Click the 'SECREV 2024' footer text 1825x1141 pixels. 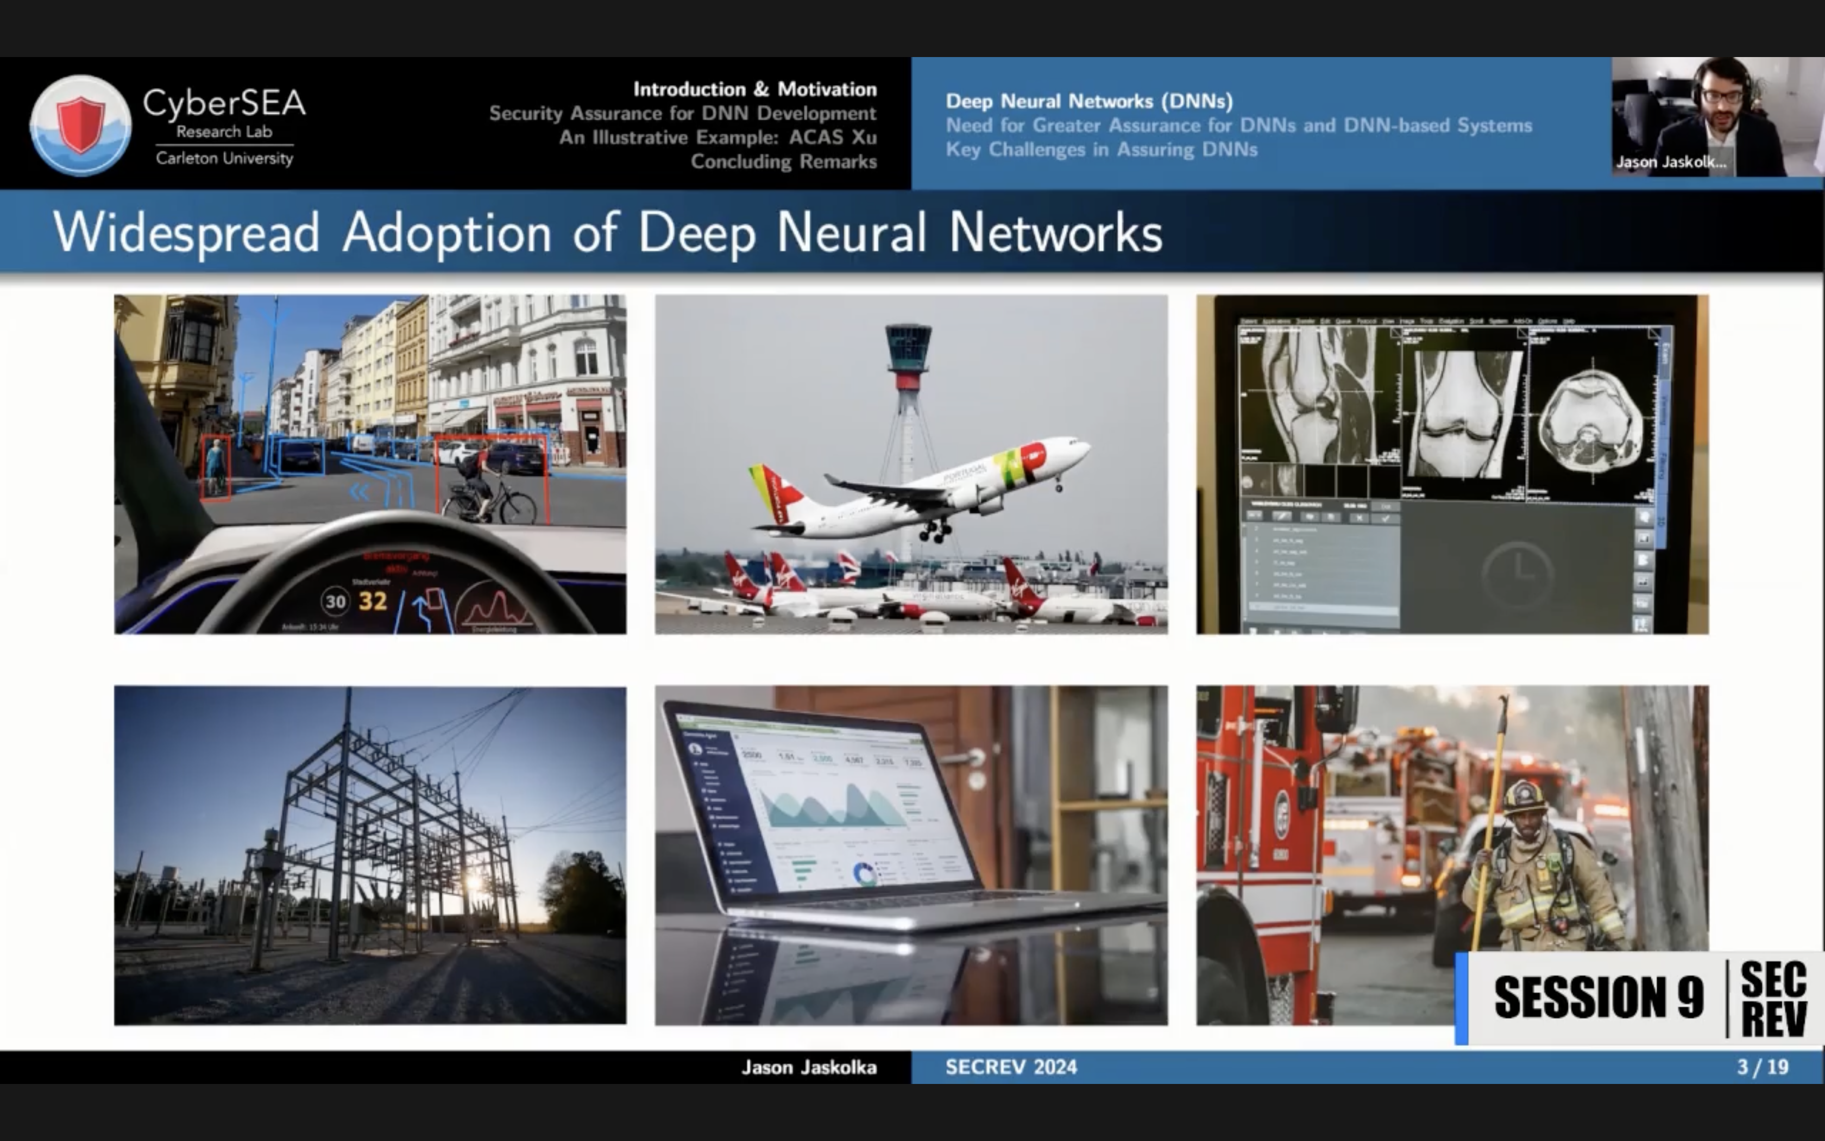pyautogui.click(x=1010, y=1067)
